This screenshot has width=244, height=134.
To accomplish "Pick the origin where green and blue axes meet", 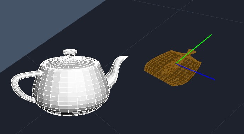I will point(176,63).
